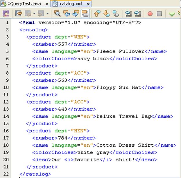The height and width of the screenshot is (178, 181).
Task: Click the closing </catalog> tag
Action: pos(35,174)
